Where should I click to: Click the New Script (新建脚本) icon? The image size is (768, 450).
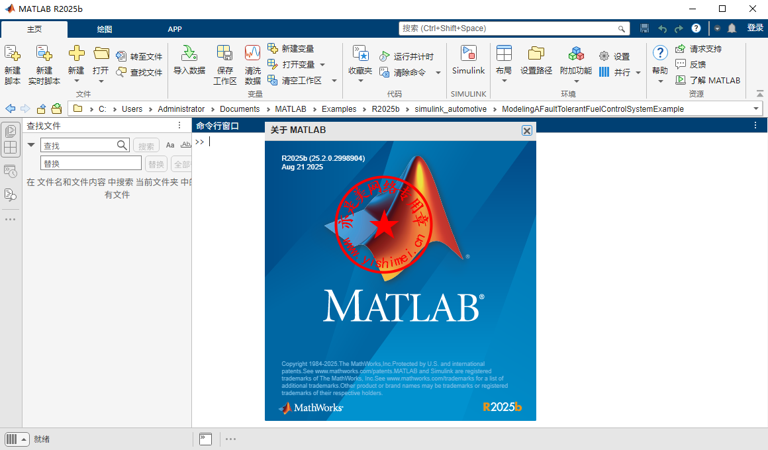[x=13, y=64]
